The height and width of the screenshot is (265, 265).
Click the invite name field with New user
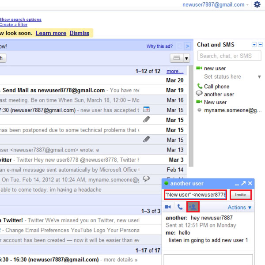point(195,195)
